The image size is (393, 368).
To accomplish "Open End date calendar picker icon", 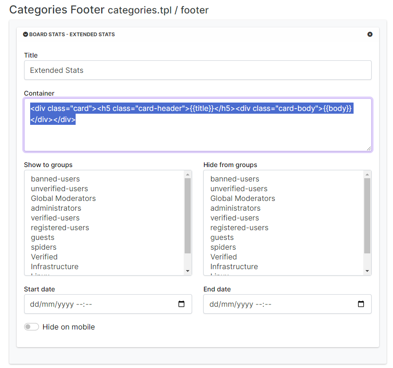I will click(361, 304).
